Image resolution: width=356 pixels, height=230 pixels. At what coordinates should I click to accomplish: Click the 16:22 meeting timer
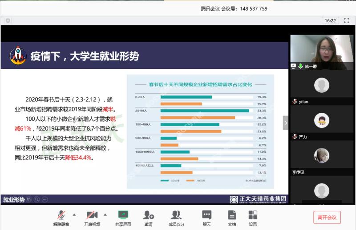click(x=330, y=20)
